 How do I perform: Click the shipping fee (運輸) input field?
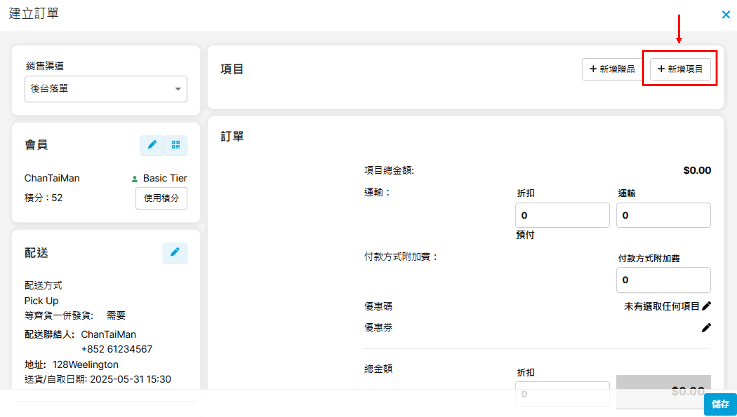(663, 215)
